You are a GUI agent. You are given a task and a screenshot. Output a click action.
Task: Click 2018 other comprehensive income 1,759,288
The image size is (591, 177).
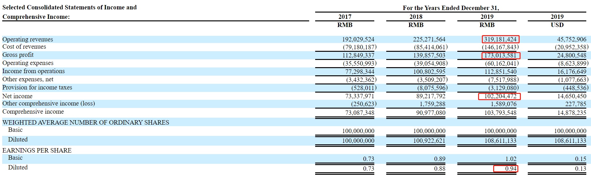(432, 104)
